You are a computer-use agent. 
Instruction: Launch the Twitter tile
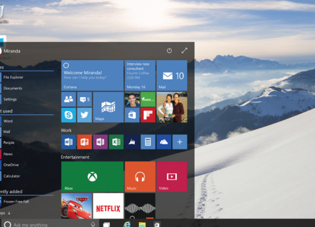click(x=85, y=115)
